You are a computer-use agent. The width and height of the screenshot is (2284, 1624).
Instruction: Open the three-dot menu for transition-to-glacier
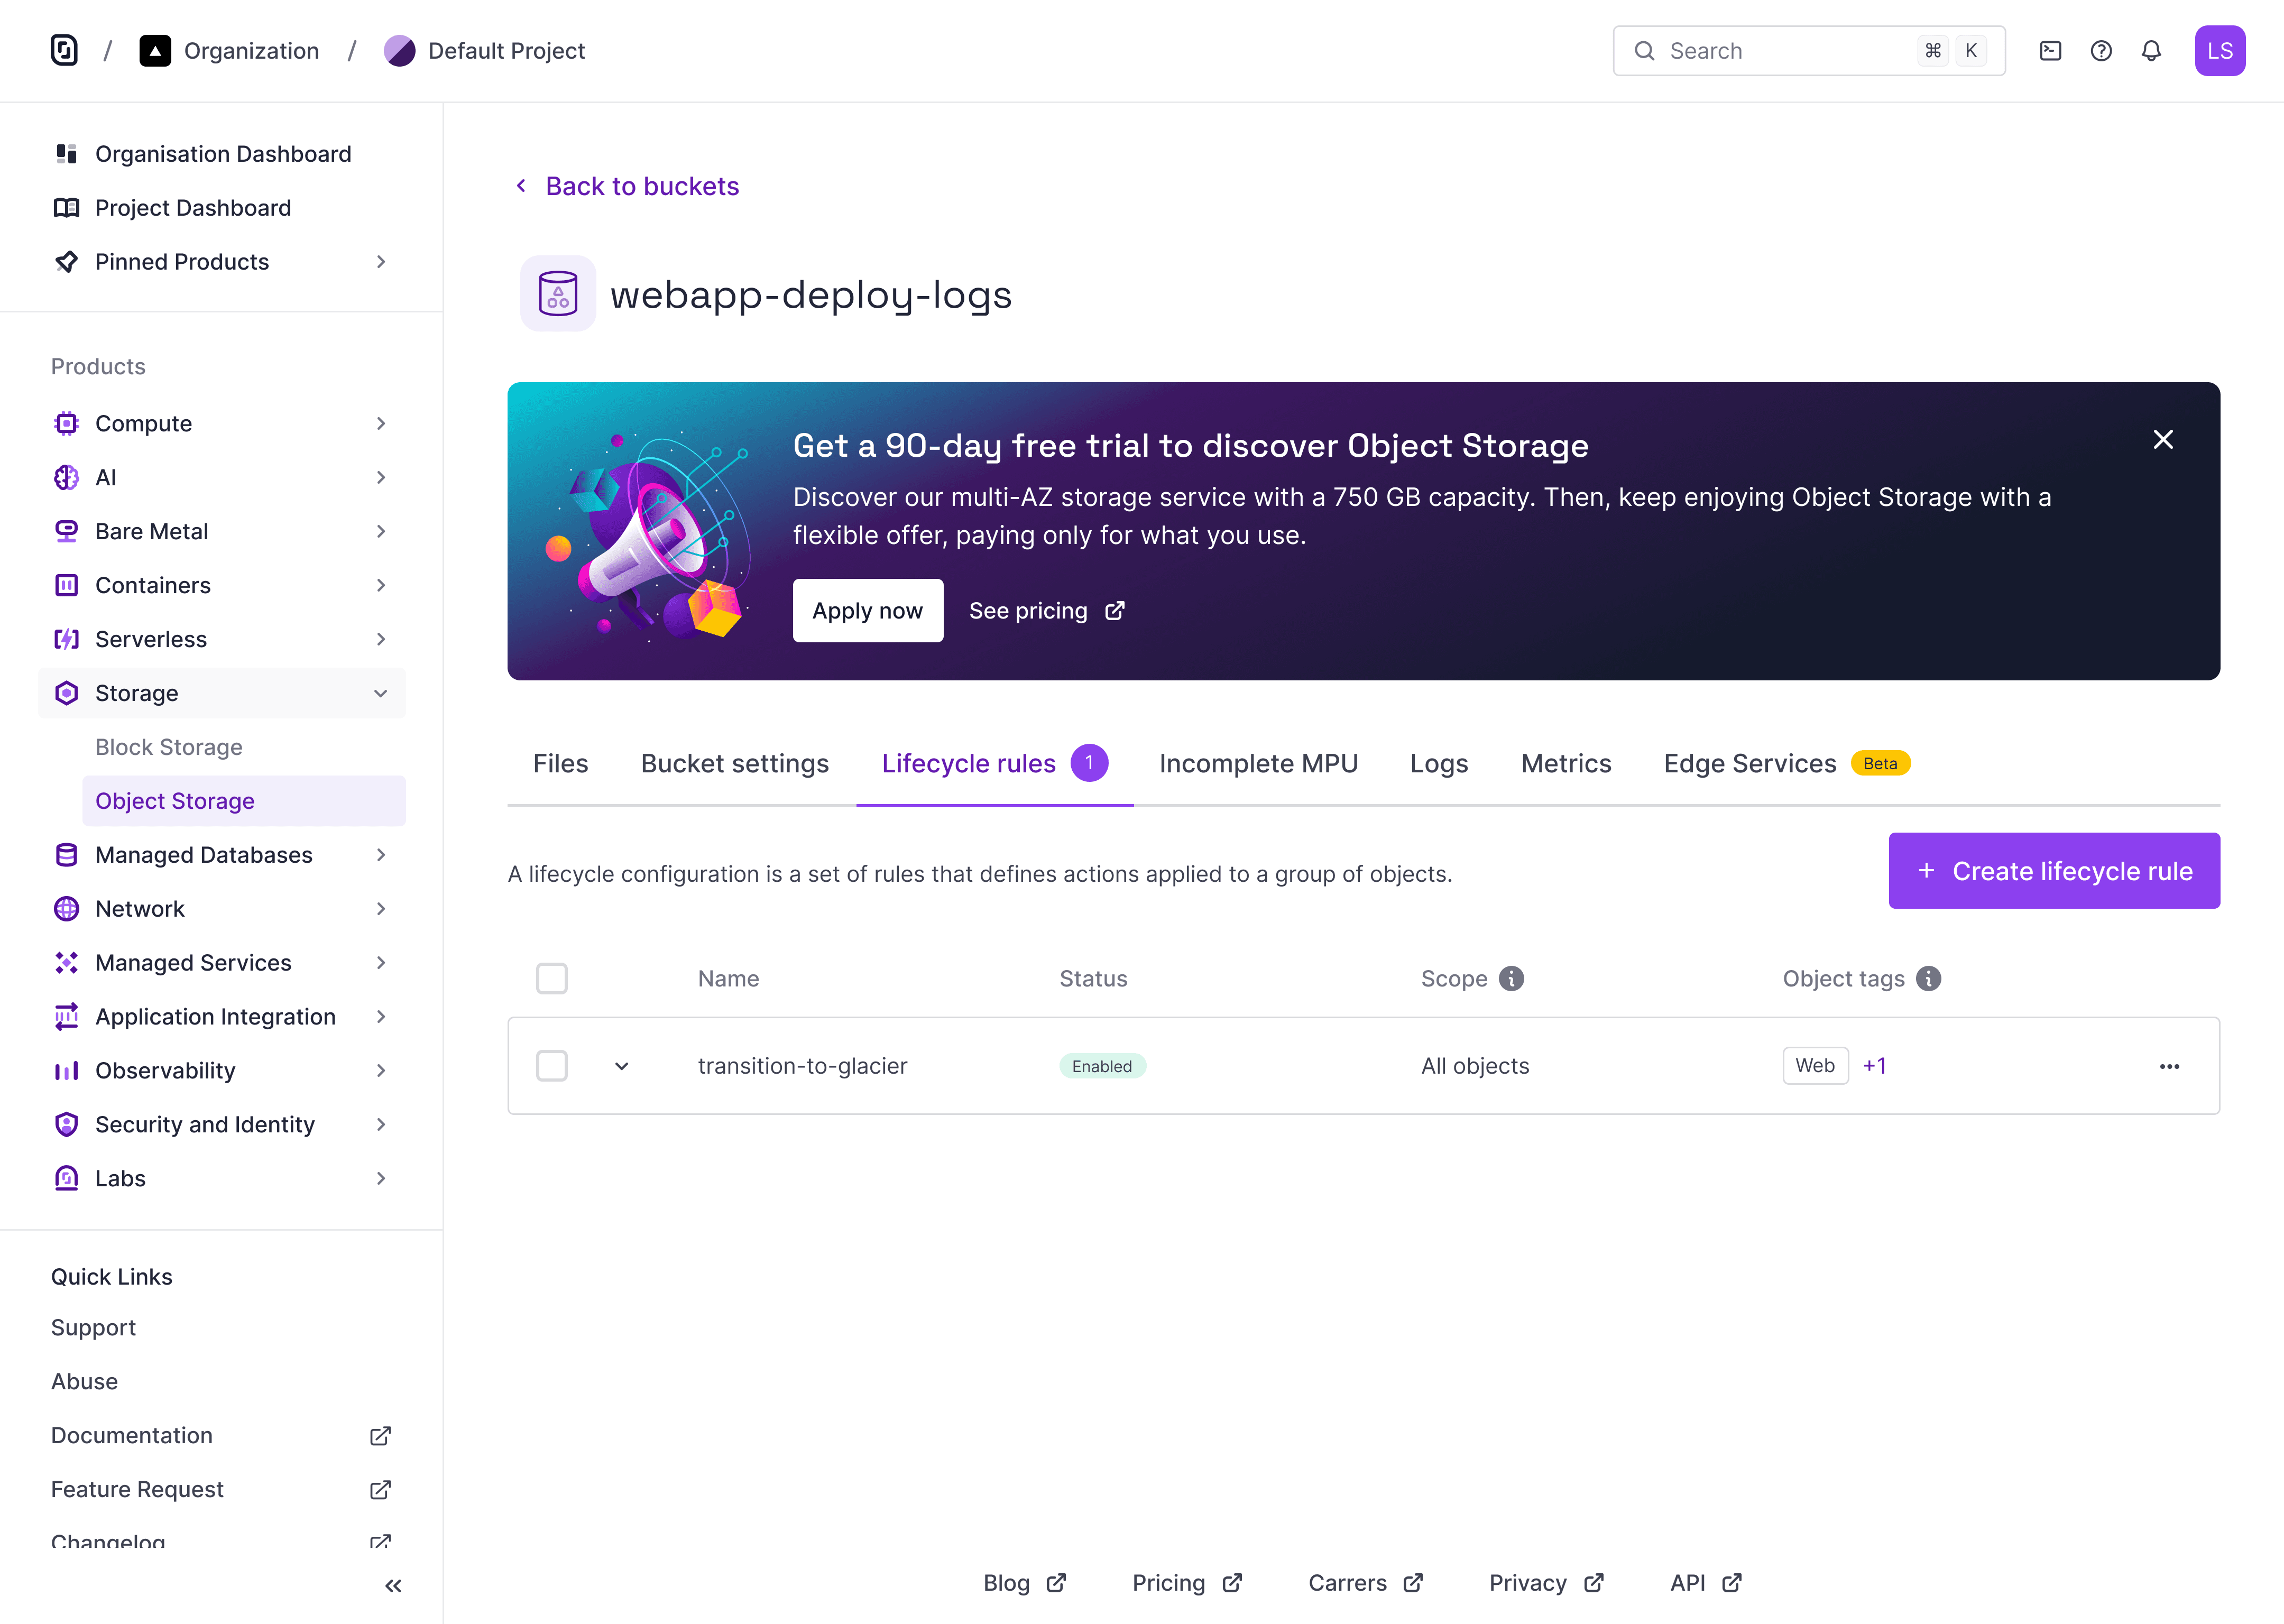click(2169, 1066)
